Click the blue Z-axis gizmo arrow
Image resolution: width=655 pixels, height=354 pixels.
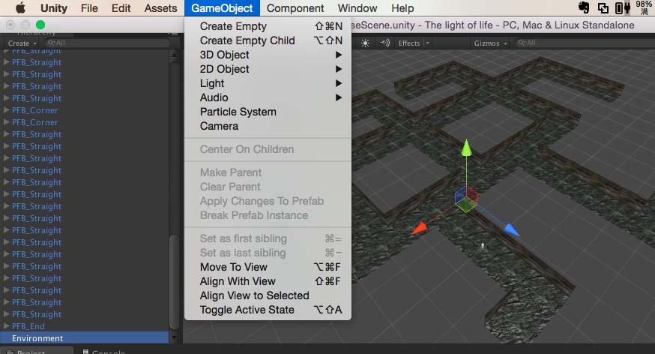(511, 229)
